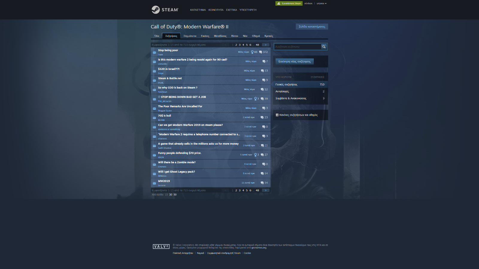Switch to the Μεταδόσεις tab
479x269 pixels.
point(220,36)
